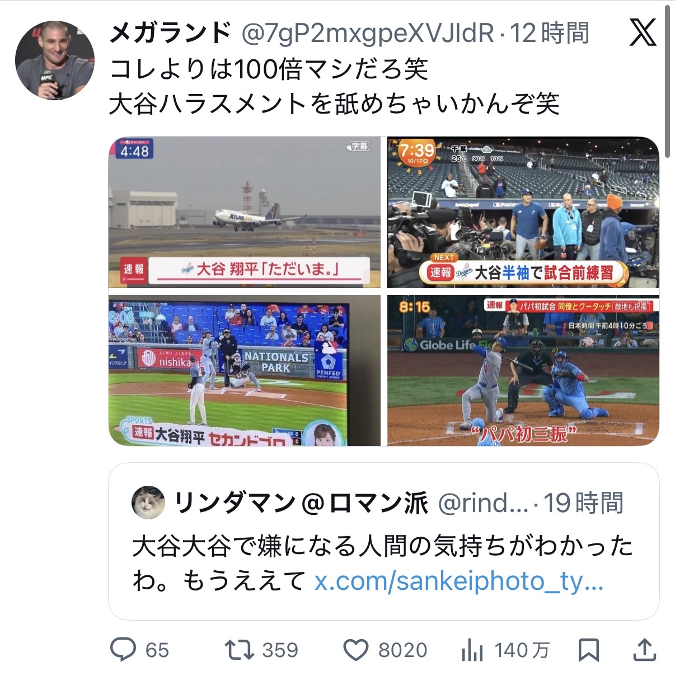Open リンダマン cat avatar in quoted post

[x=148, y=503]
